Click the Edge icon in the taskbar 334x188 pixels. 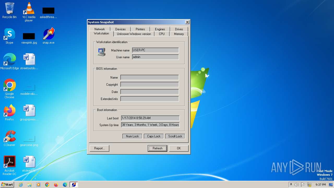point(65,185)
